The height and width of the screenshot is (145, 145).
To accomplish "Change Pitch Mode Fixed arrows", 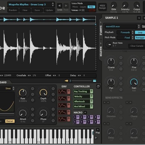I will point(133,38).
